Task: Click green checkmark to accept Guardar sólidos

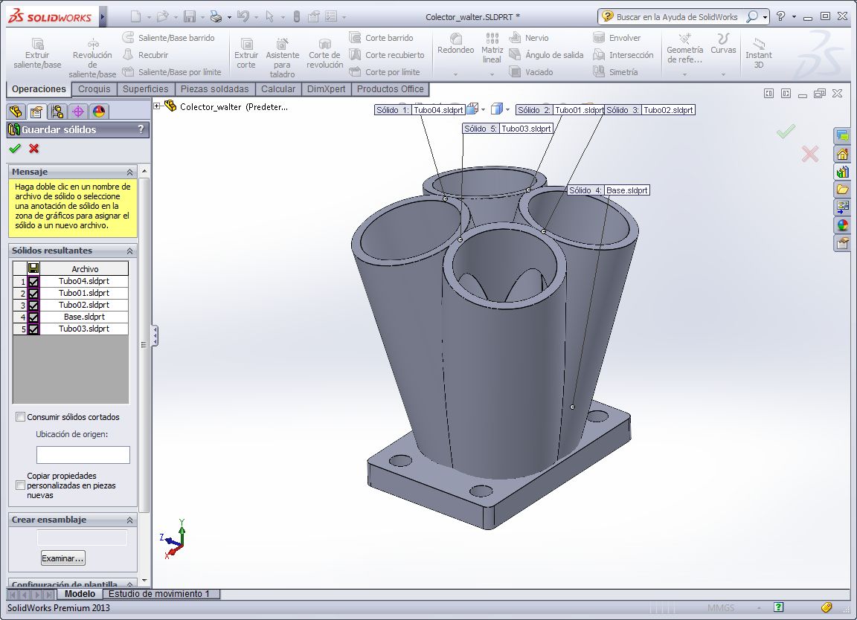Action: pos(15,149)
